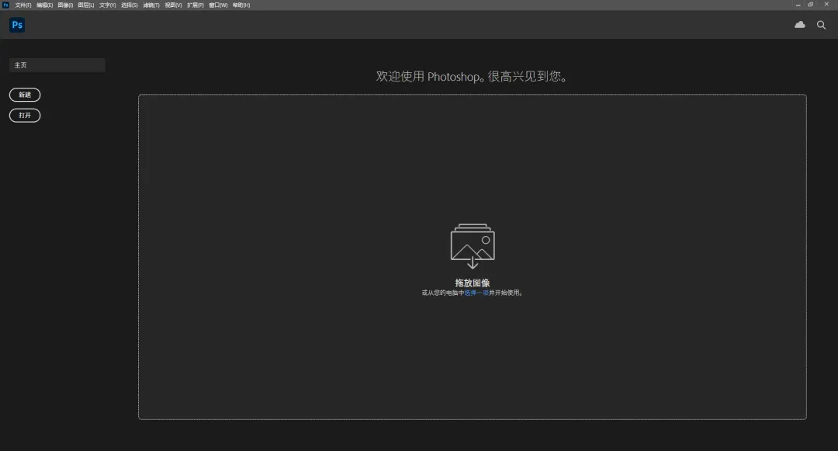Click the welcome message 欢迎使用 Photoshop
This screenshot has height=451, width=838.
pos(472,76)
